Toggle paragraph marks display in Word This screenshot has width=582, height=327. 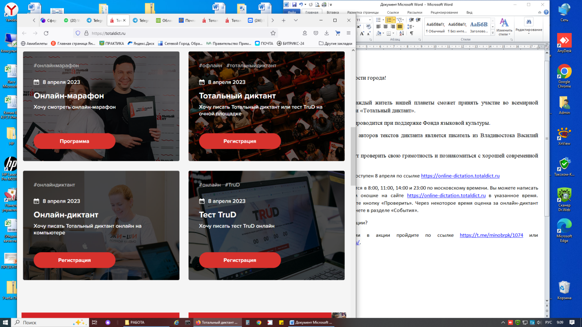[412, 34]
